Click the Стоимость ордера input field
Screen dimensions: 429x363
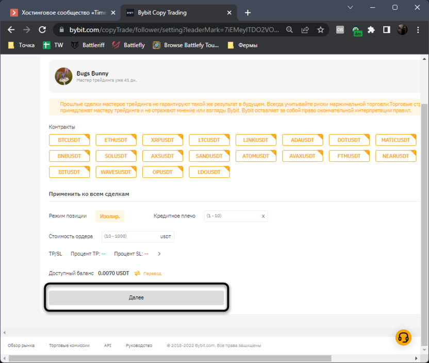click(x=130, y=236)
